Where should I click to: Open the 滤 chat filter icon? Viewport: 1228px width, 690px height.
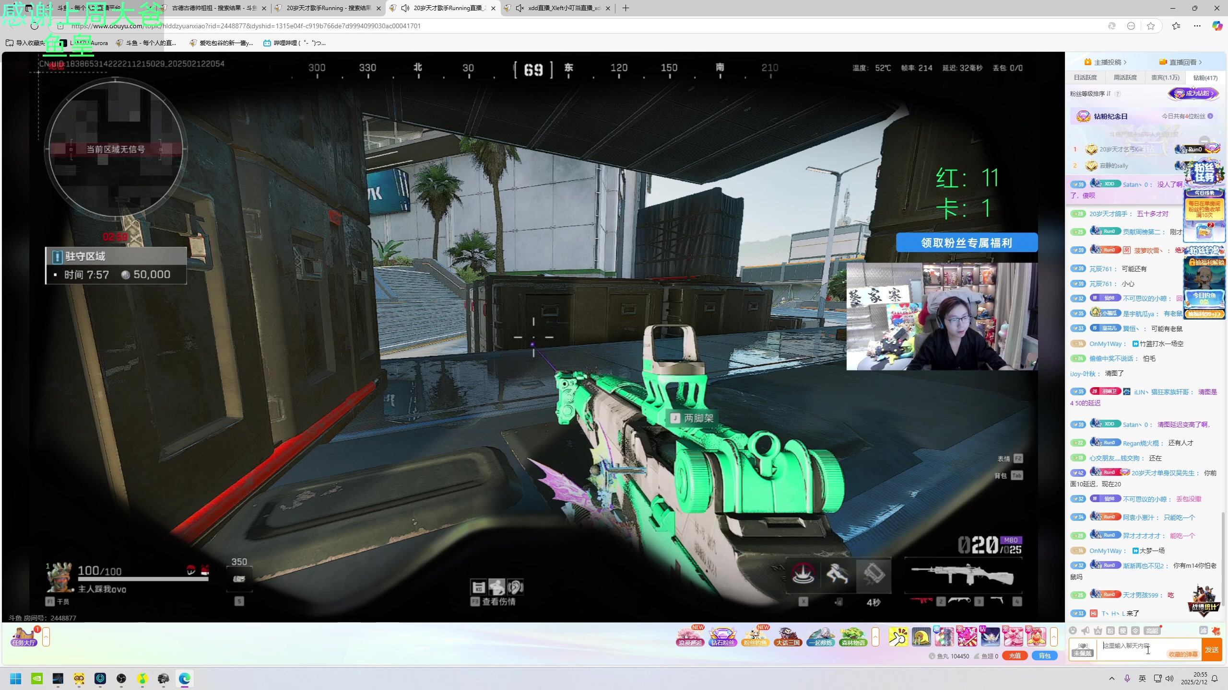click(1203, 631)
